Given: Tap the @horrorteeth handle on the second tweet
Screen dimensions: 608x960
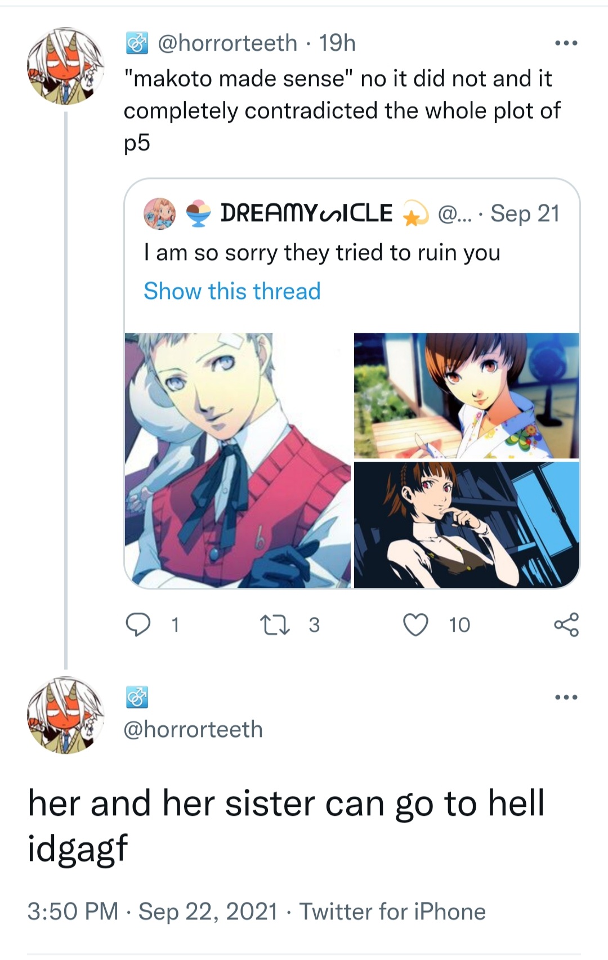Looking at the screenshot, I should click(193, 729).
